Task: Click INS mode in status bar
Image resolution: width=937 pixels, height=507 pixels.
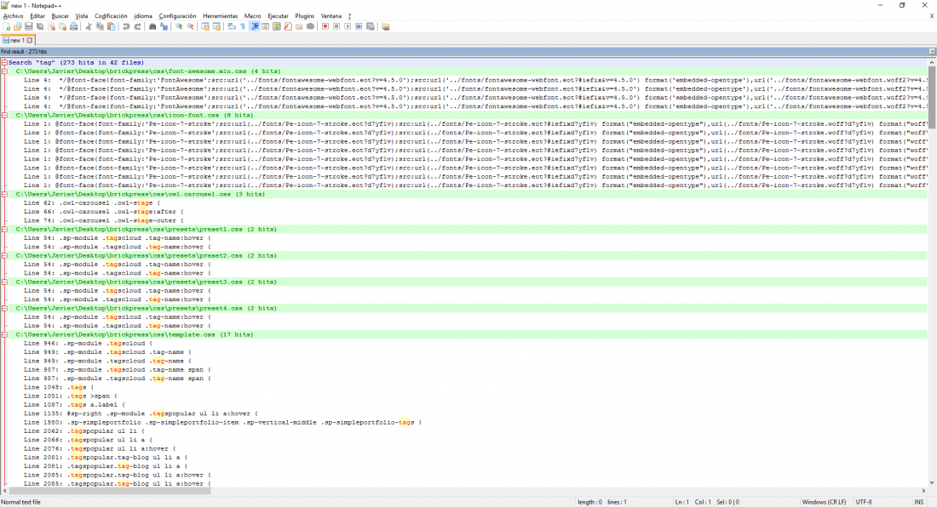Action: 918,502
